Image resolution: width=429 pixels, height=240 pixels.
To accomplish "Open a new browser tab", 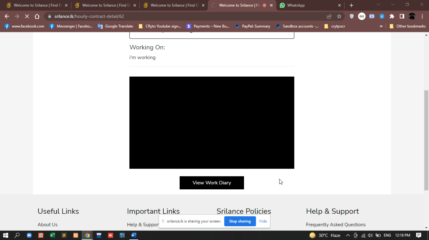I will [x=351, y=5].
